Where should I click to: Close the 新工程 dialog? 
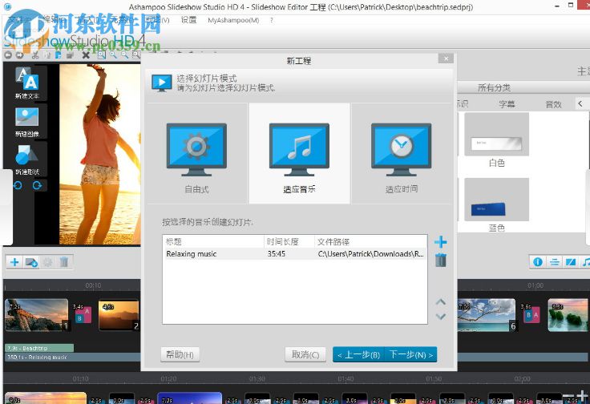click(x=446, y=59)
